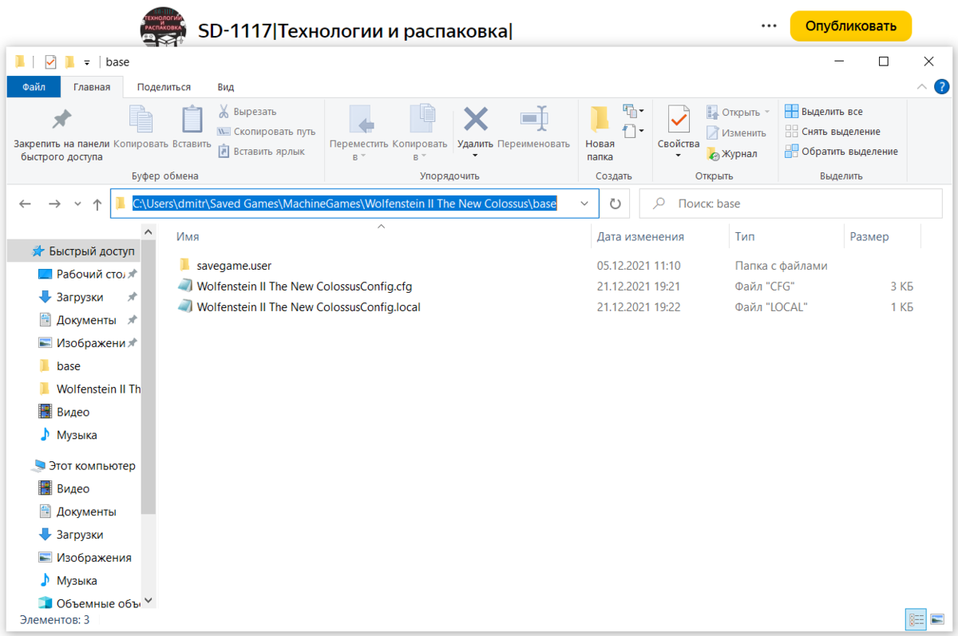This screenshot has height=636, width=958.
Task: Collapse the ribbon with chevron
Action: 922,87
